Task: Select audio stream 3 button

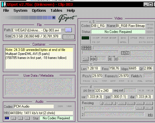Action: 20,118
